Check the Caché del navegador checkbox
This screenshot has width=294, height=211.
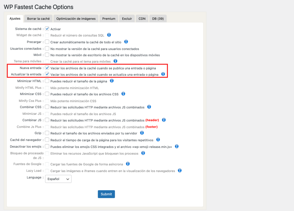tap(47, 140)
